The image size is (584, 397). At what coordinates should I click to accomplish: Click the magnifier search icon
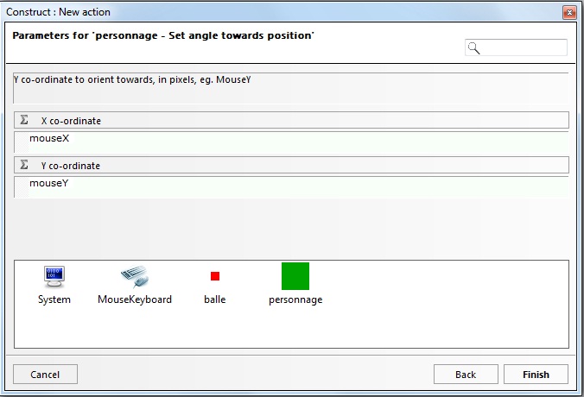click(x=473, y=48)
